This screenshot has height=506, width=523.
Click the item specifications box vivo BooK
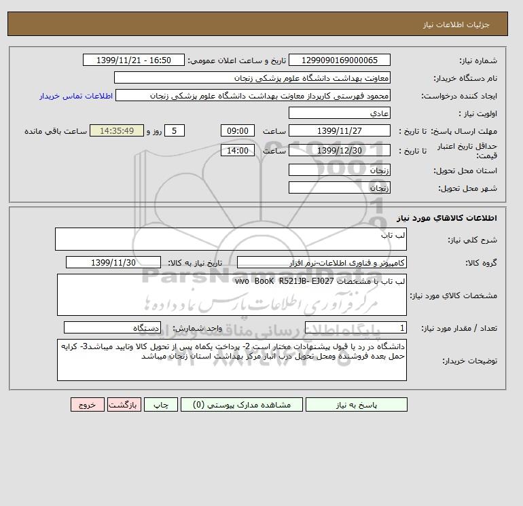[x=232, y=295]
